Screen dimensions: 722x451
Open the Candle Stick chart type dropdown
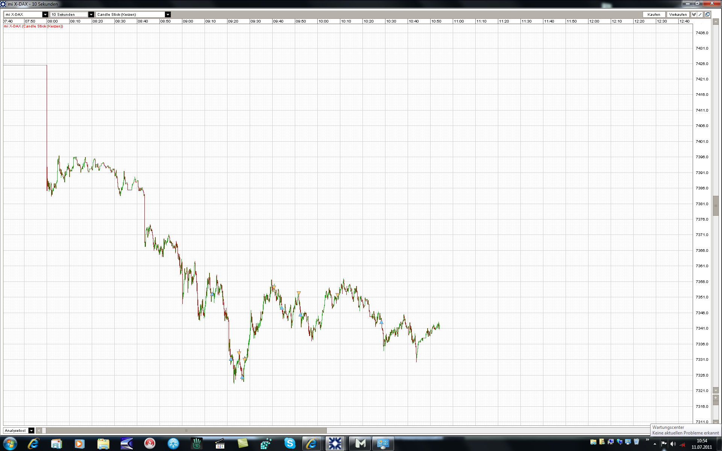[168, 15]
